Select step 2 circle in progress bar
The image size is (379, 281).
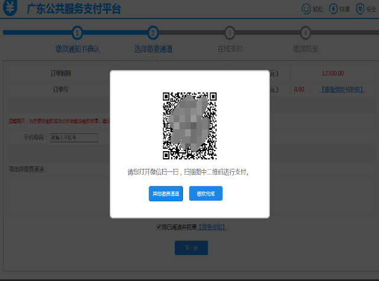(x=153, y=32)
